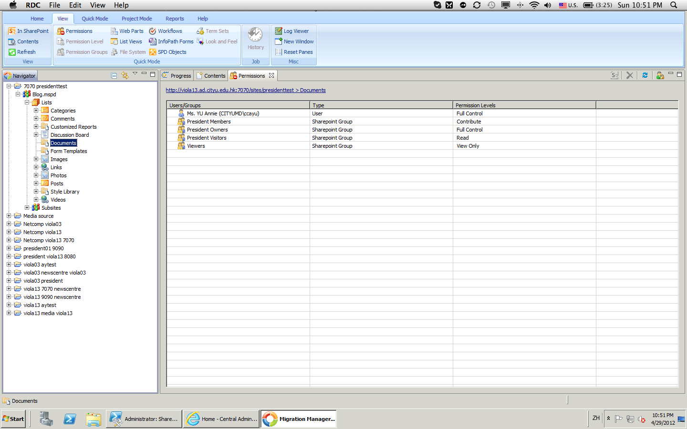Sort by Permission Levels column header

point(524,105)
